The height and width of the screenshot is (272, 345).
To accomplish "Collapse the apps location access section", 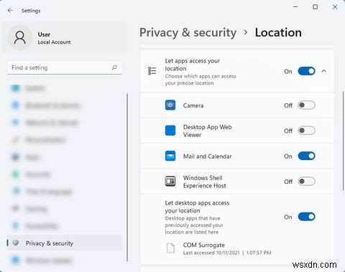I will (x=324, y=71).
